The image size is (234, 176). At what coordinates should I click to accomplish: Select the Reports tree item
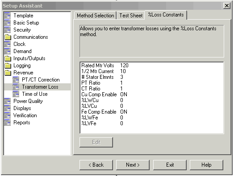coord(22,123)
